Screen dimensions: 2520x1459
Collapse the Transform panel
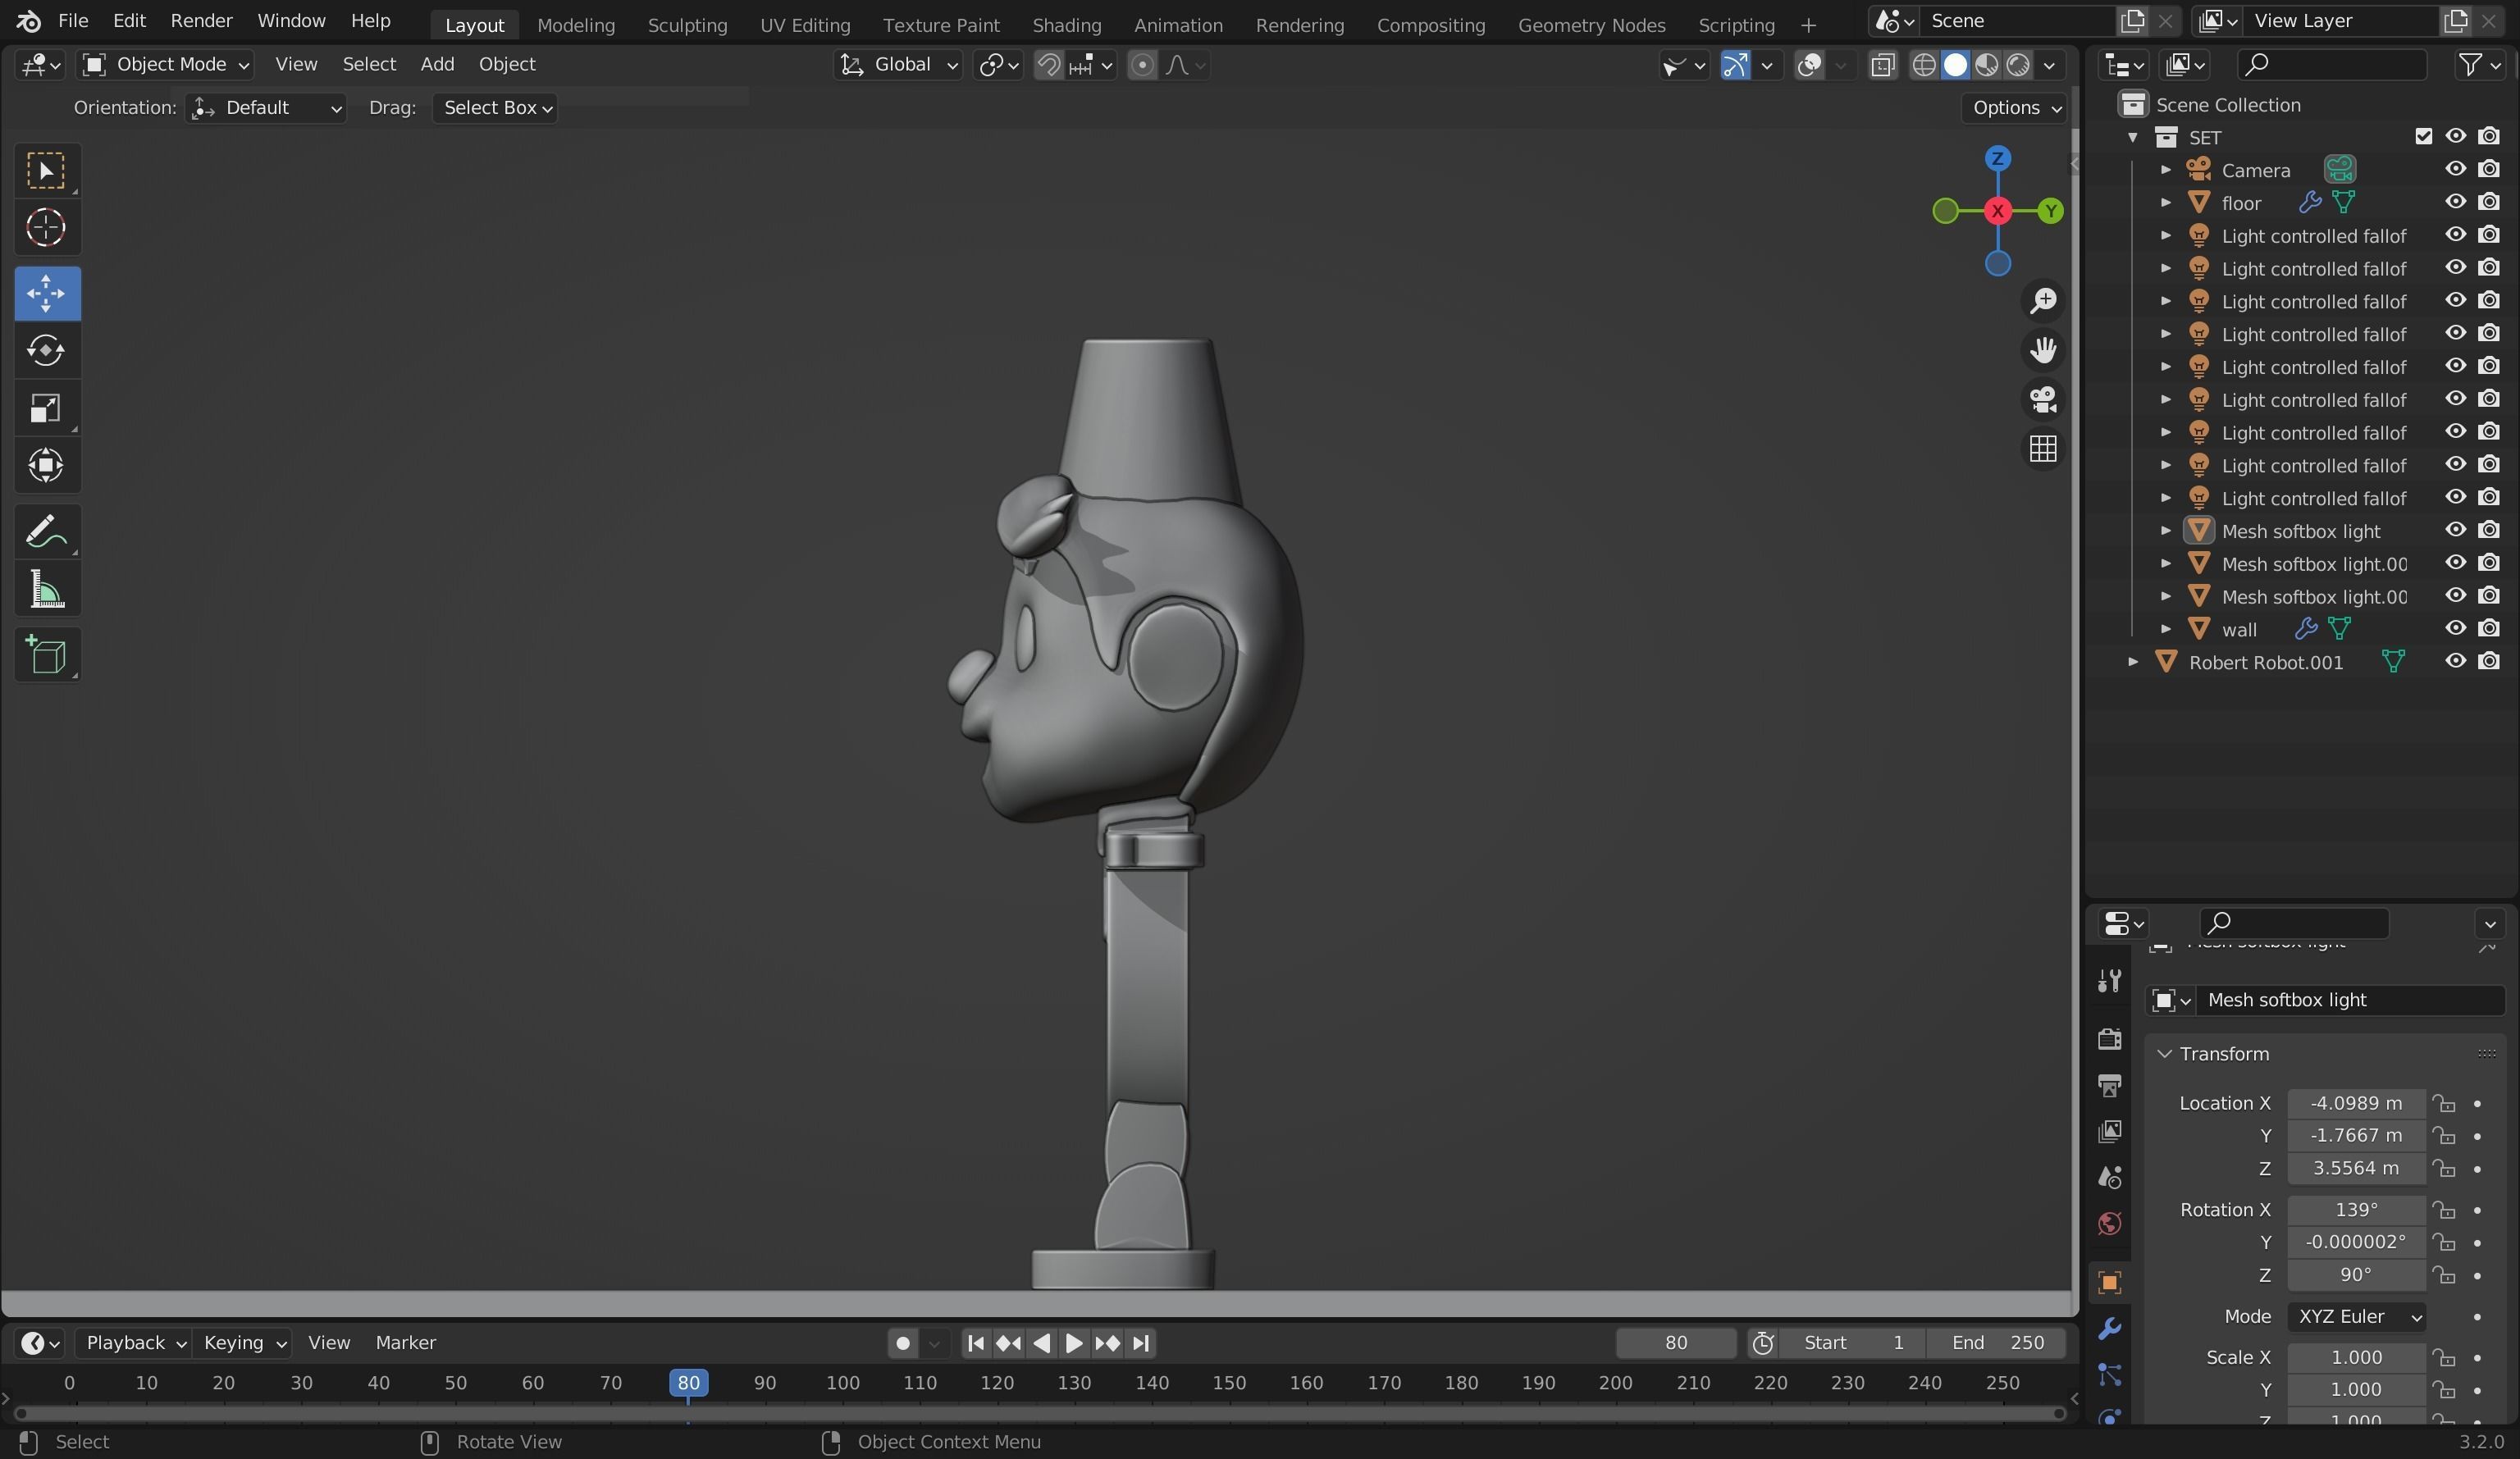point(2165,1054)
